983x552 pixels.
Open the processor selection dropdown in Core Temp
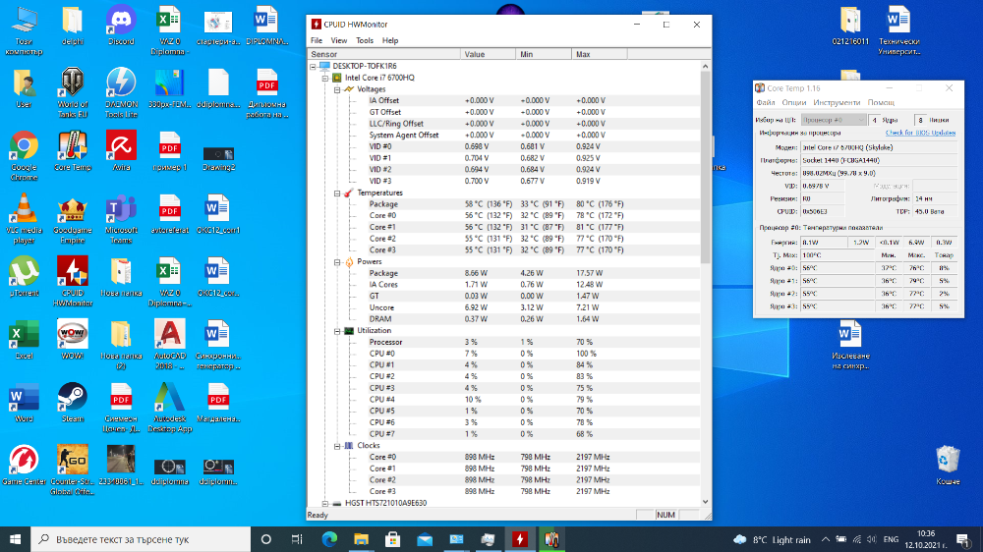(x=834, y=120)
